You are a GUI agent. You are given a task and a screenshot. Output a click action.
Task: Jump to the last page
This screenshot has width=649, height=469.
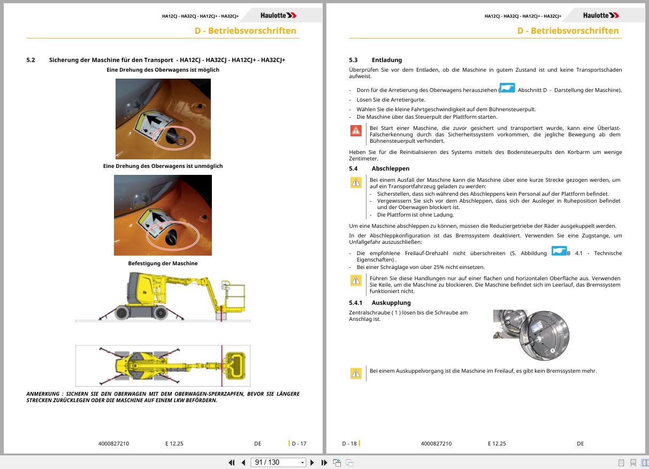pos(324,463)
